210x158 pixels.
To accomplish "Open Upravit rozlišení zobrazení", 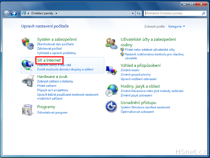I will point(139,79).
